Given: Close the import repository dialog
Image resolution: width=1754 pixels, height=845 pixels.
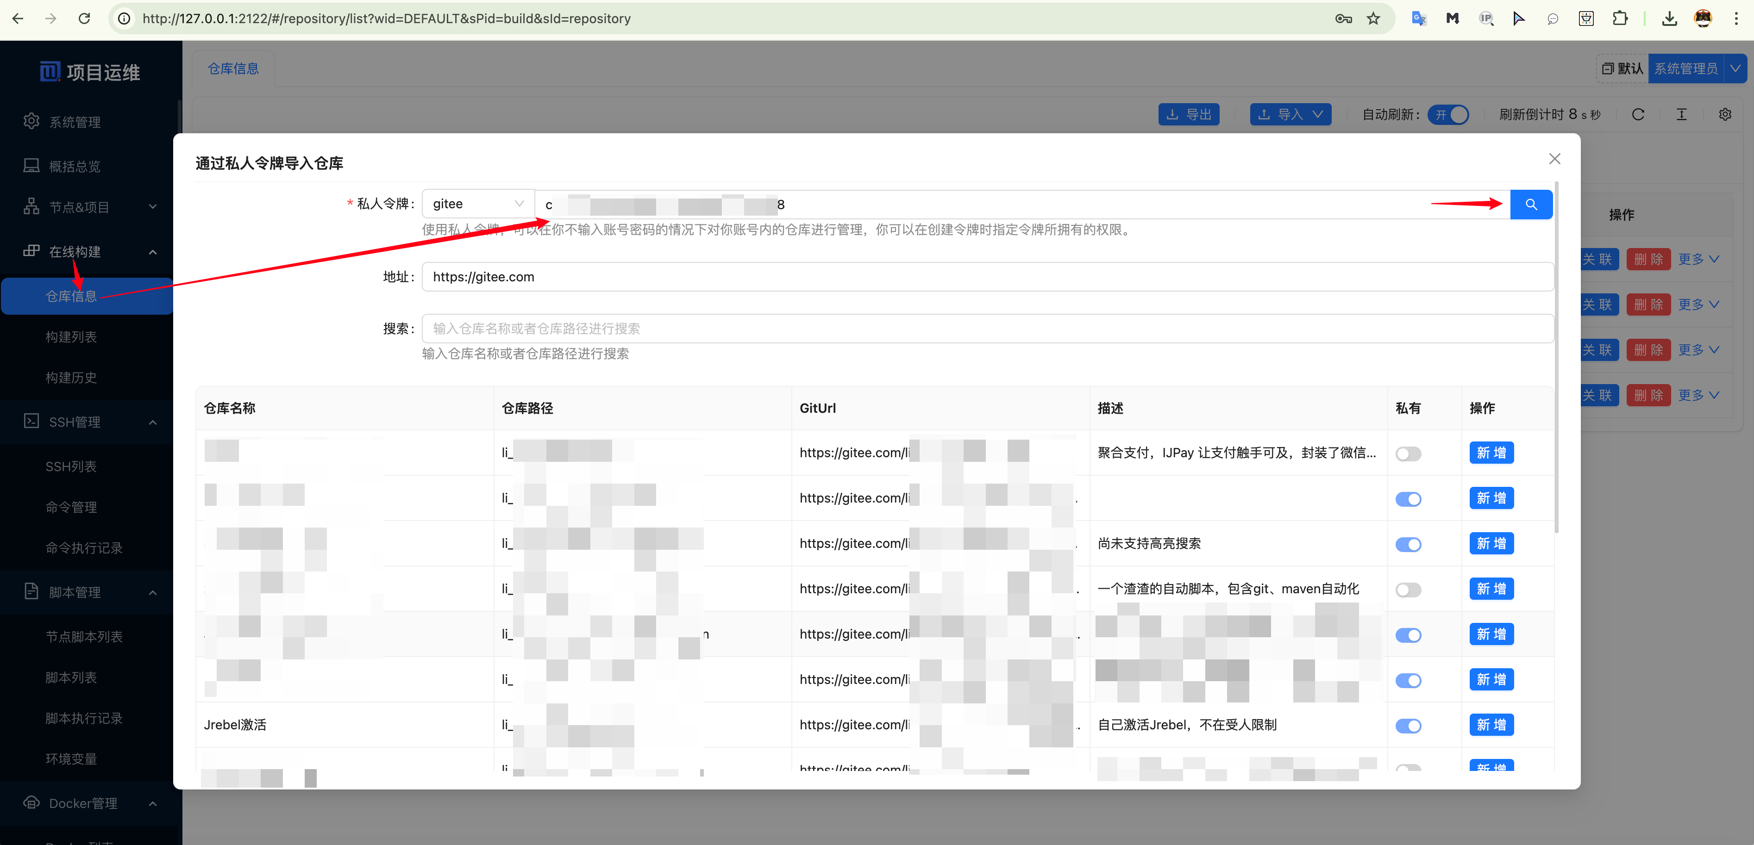Looking at the screenshot, I should tap(1554, 159).
